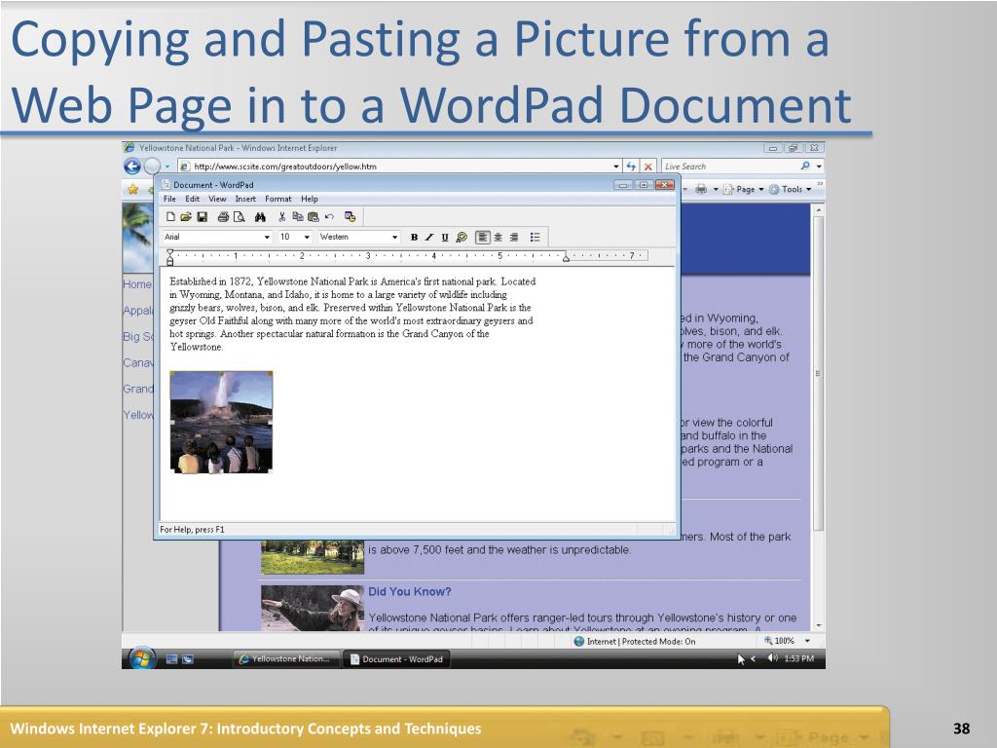Open the font size 10 dropdown
This screenshot has height=748, width=997.
click(x=307, y=238)
